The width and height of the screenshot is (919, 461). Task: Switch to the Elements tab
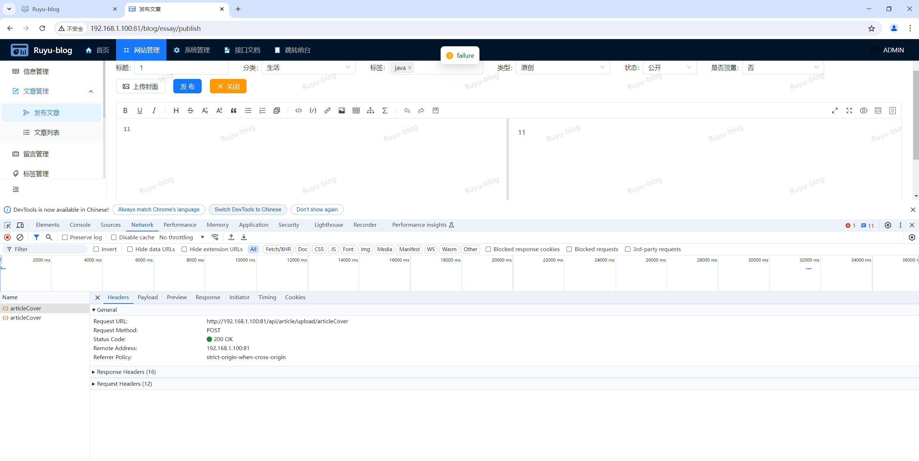click(47, 225)
